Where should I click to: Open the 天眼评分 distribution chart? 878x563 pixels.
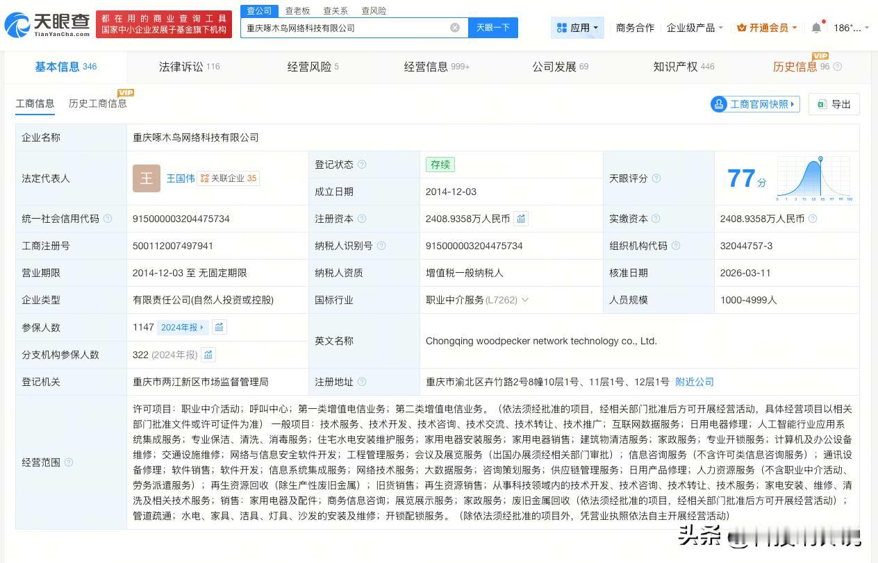point(815,178)
